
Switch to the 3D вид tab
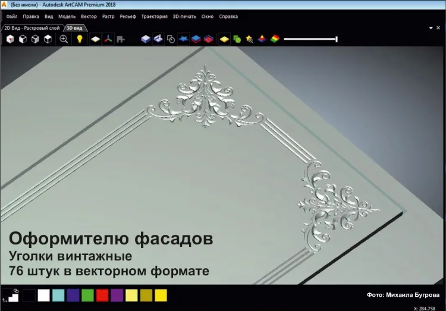tap(74, 28)
